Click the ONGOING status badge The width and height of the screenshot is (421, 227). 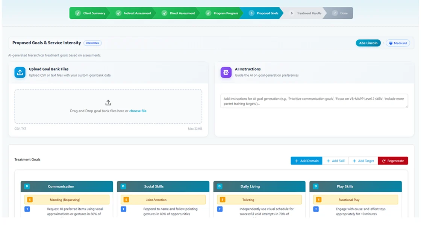click(x=92, y=43)
